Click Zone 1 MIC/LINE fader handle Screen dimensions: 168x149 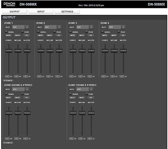point(18,51)
